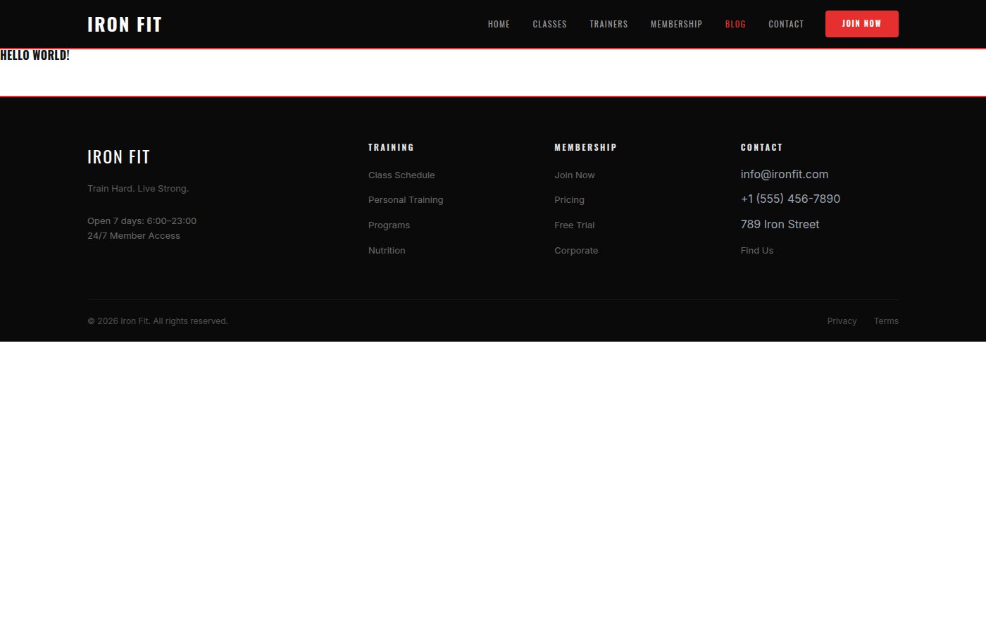Click the Contact footer heading
Screen dimensions: 986x634
click(x=761, y=147)
